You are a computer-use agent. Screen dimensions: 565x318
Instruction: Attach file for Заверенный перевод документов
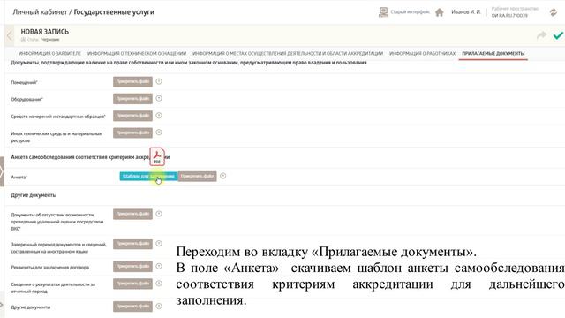pyautogui.click(x=132, y=244)
